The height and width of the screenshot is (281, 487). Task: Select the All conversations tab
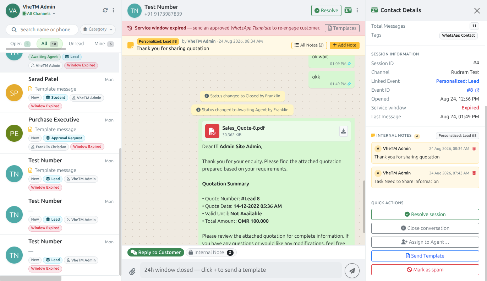coord(50,44)
